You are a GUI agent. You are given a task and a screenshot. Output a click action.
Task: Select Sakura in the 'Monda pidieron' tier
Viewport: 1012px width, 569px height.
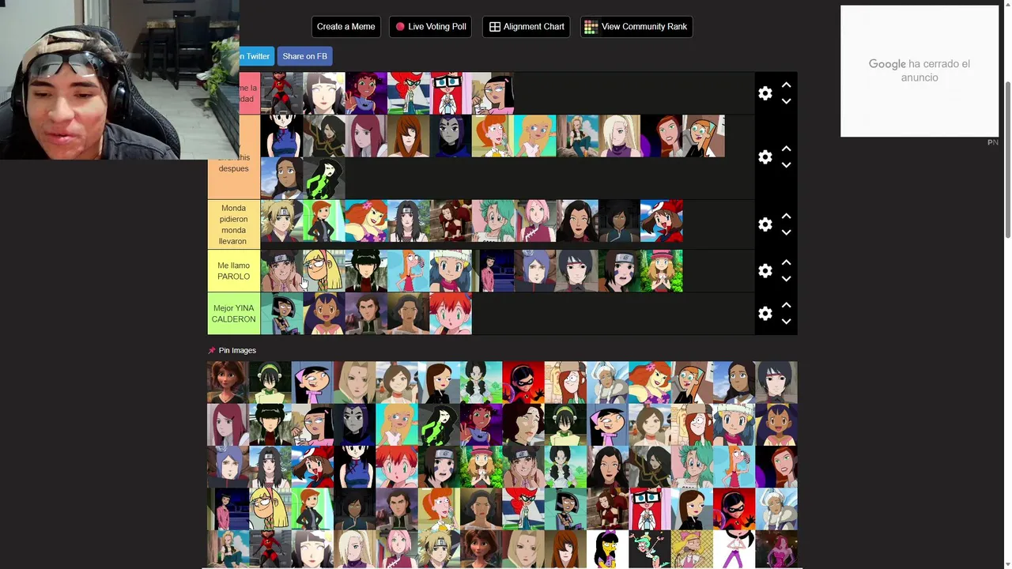click(x=535, y=220)
